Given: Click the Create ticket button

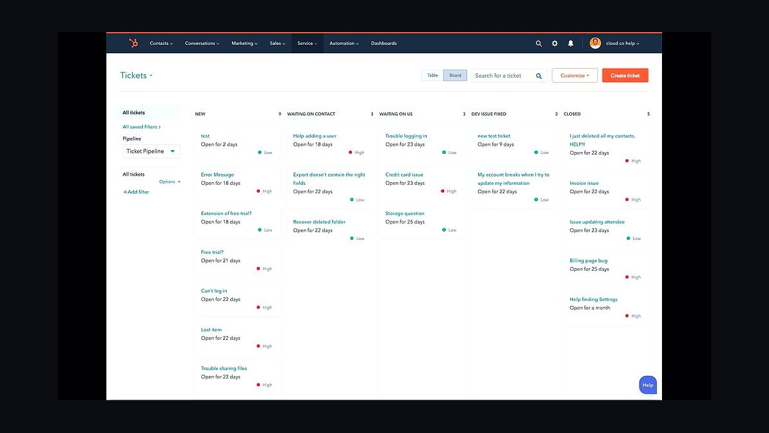Looking at the screenshot, I should (625, 76).
